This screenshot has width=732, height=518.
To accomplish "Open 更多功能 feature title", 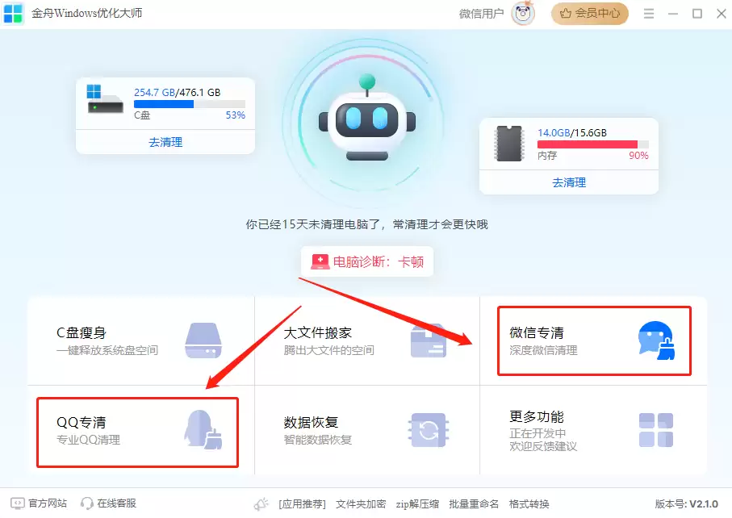I will pos(537,416).
